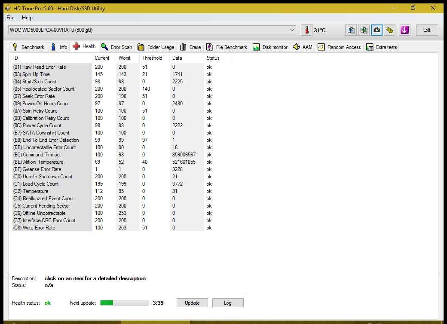Select the (C7) Interface CRC Error Count row
The width and height of the screenshot is (447, 324).
click(122, 220)
